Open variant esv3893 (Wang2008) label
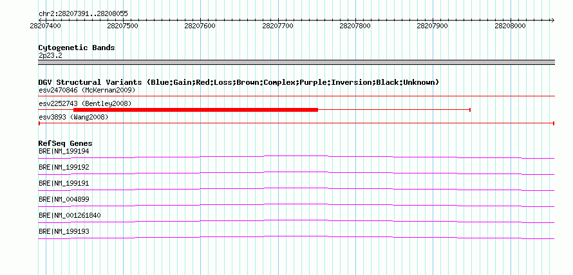Viewport: 573px width, 275px height. point(73,117)
